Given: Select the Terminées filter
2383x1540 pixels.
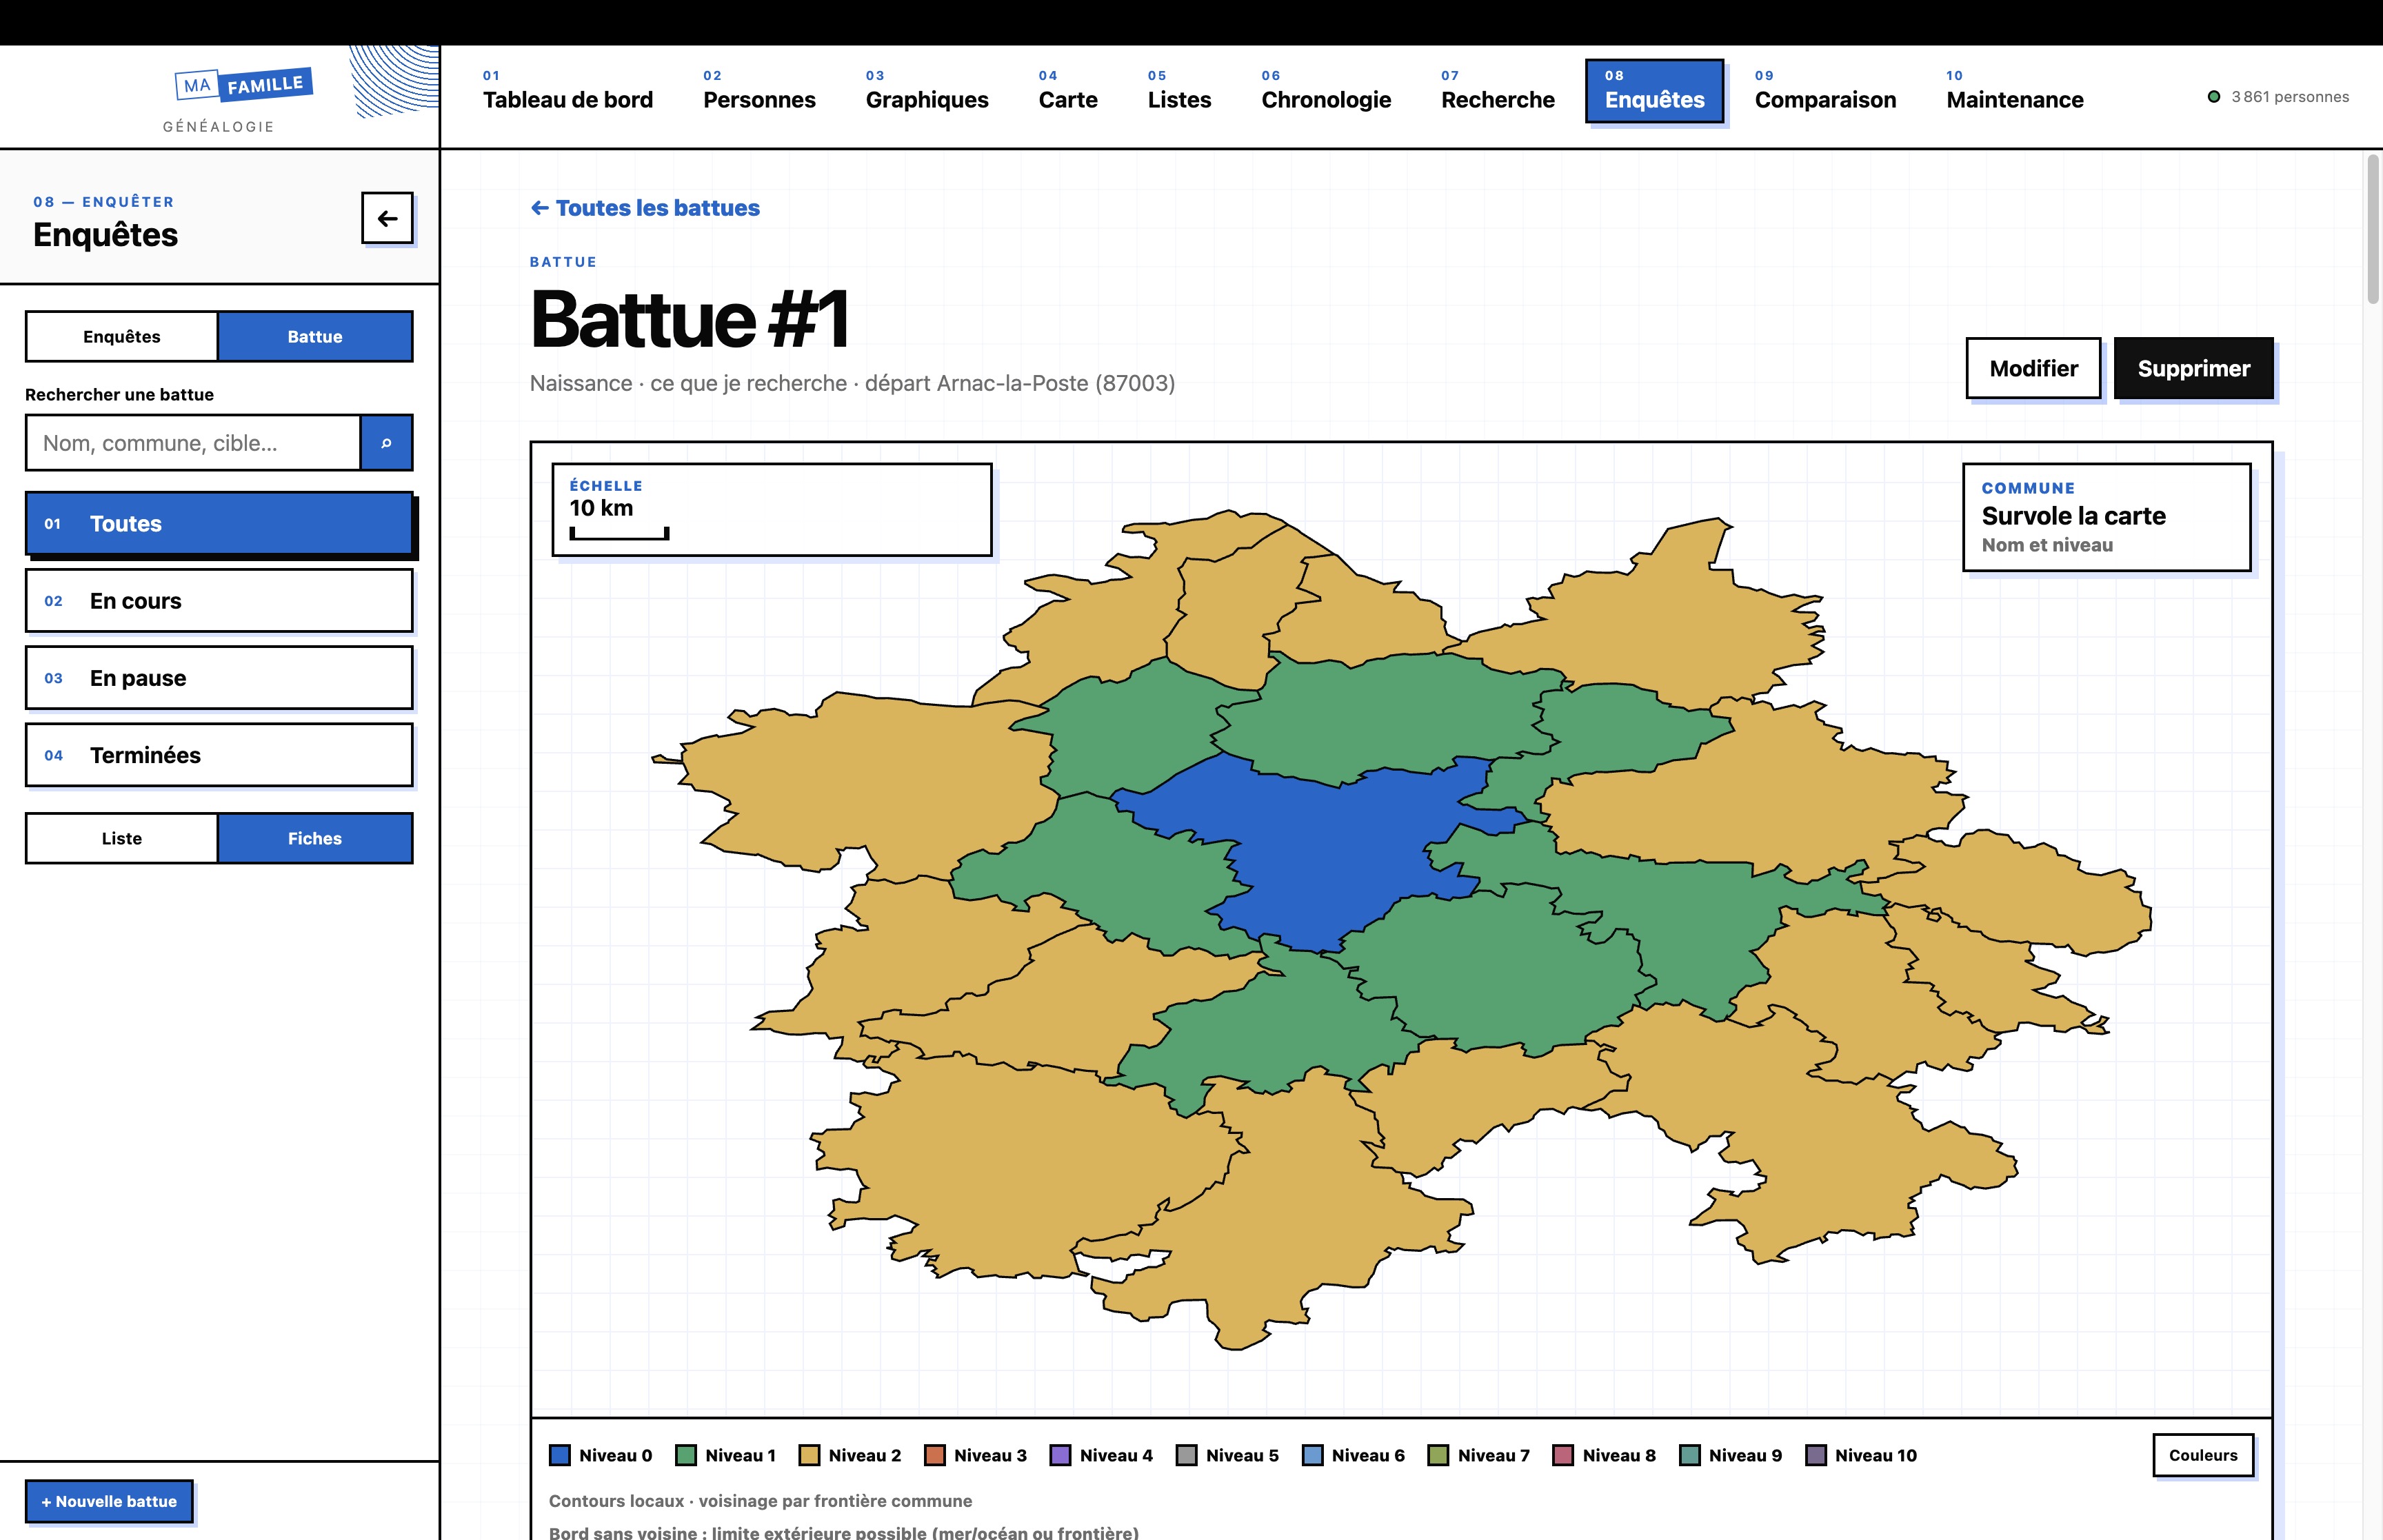Looking at the screenshot, I should point(219,755).
